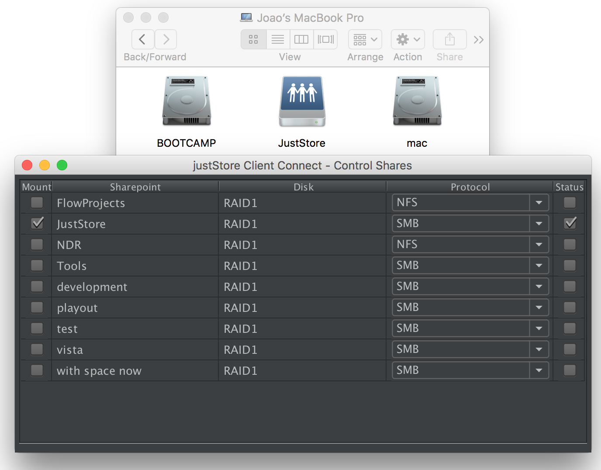Open the Protocol dropdown for with space now
Image resolution: width=601 pixels, height=470 pixels.
[470, 370]
